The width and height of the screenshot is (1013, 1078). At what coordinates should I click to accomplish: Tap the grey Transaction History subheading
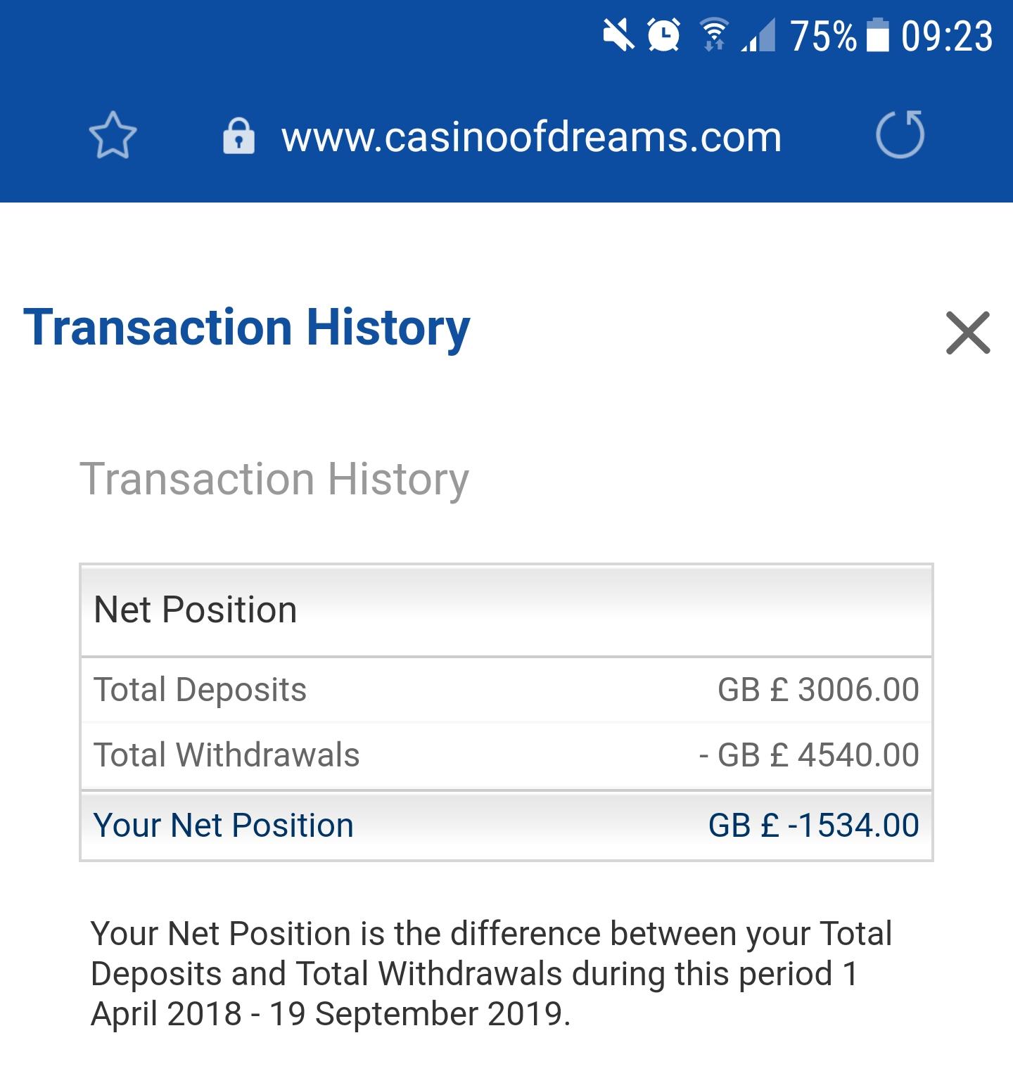coord(274,480)
